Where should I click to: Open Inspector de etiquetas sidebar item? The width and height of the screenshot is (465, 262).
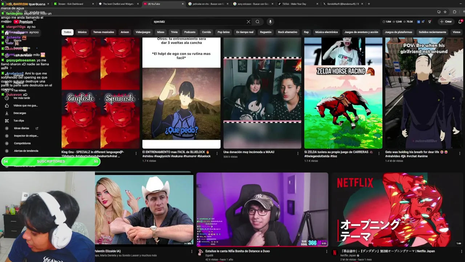click(26, 136)
